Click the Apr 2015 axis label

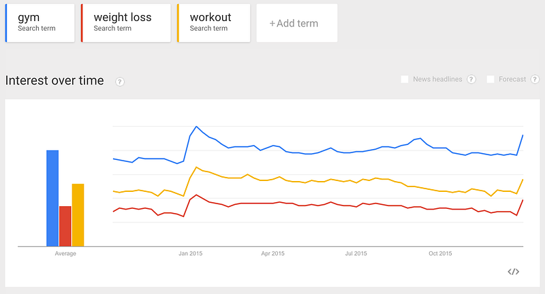273,254
